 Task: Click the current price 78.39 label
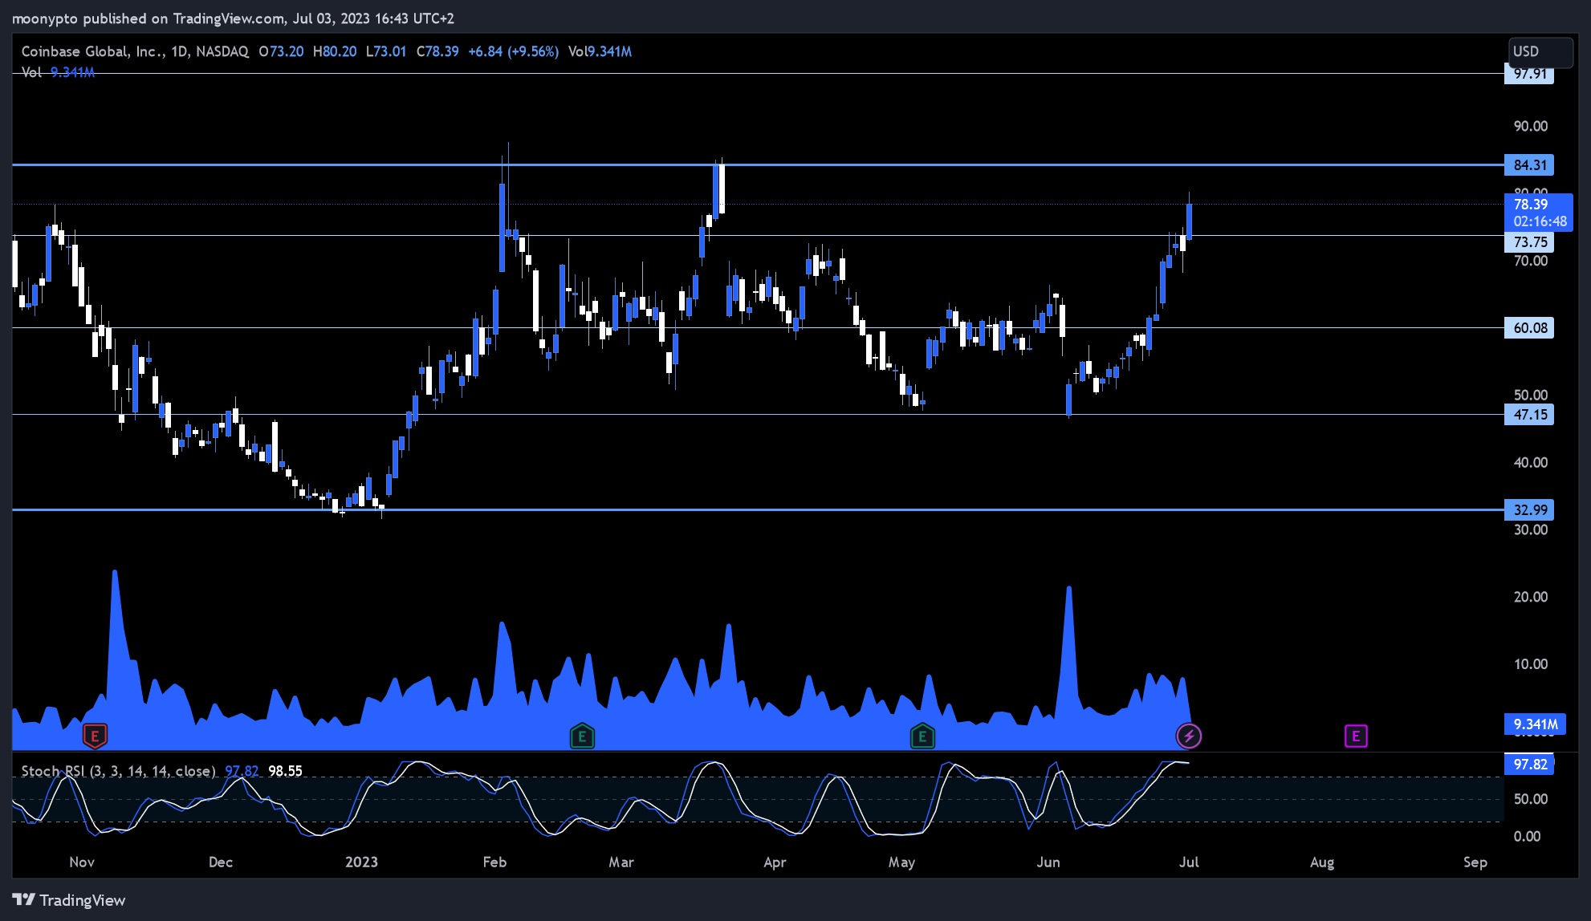click(1538, 213)
